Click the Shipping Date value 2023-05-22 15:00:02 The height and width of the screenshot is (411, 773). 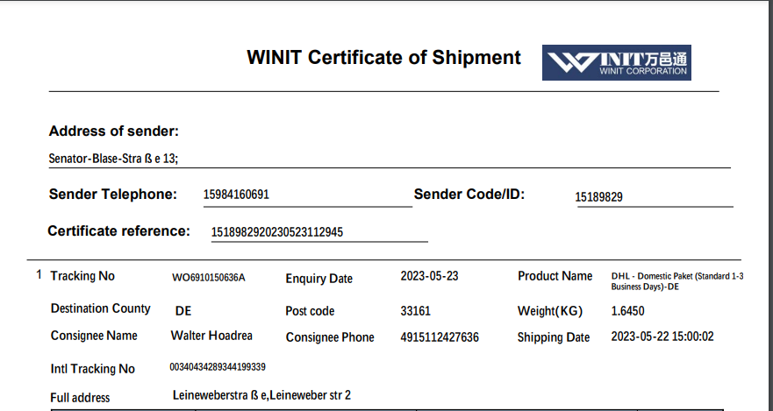pos(662,337)
